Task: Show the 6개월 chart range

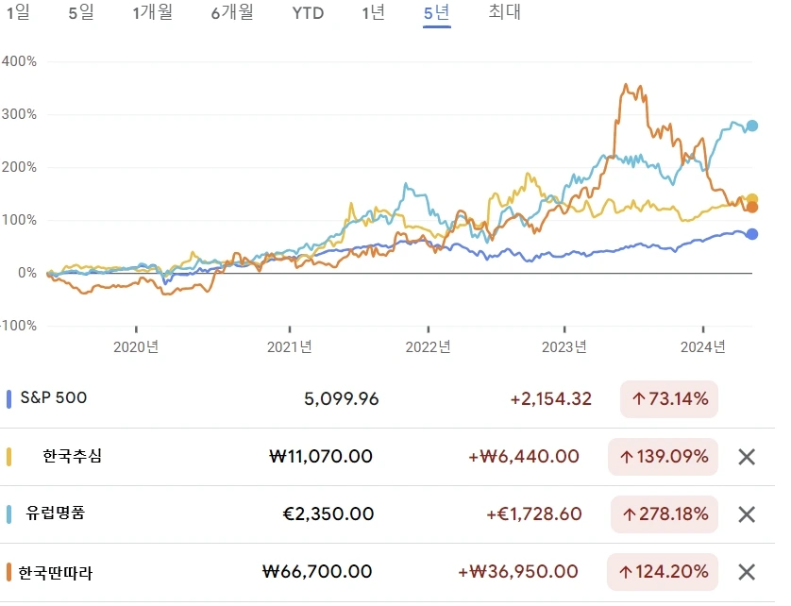Action: click(x=234, y=12)
